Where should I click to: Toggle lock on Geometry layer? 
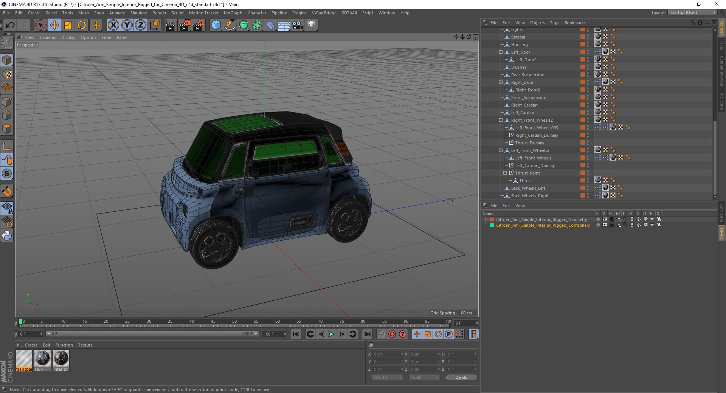[x=625, y=219]
